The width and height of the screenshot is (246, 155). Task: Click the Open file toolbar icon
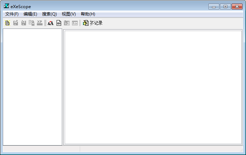7,23
